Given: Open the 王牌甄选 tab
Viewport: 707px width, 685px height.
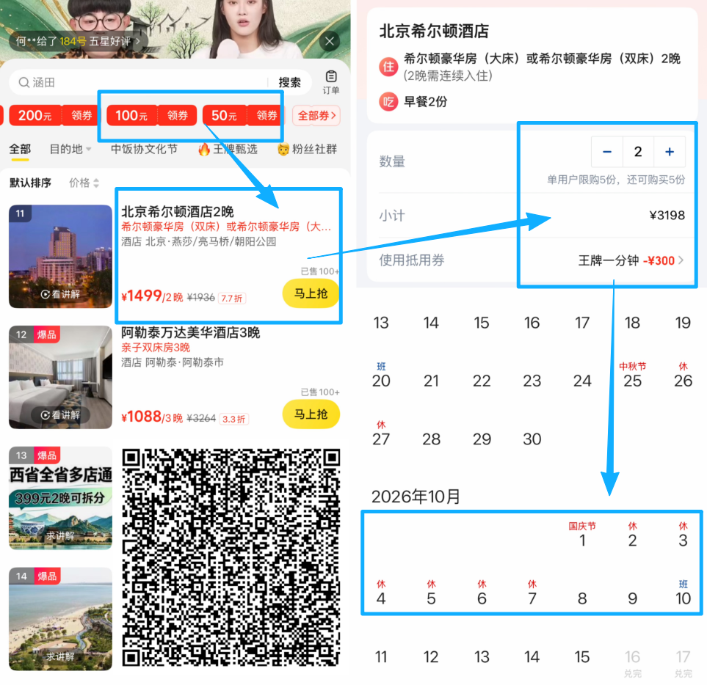Looking at the screenshot, I should point(228,149).
